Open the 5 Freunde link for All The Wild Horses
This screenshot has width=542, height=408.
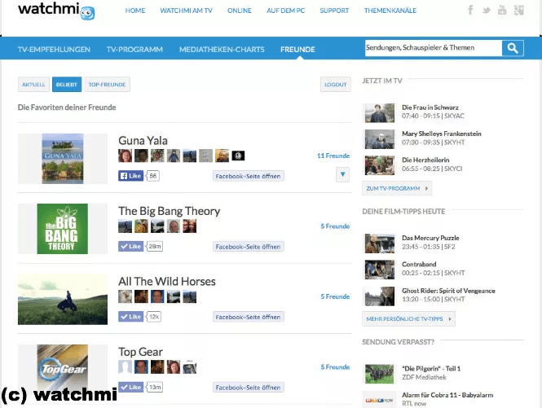point(335,296)
